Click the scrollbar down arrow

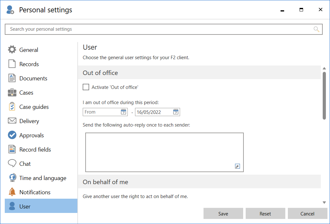pyautogui.click(x=324, y=202)
